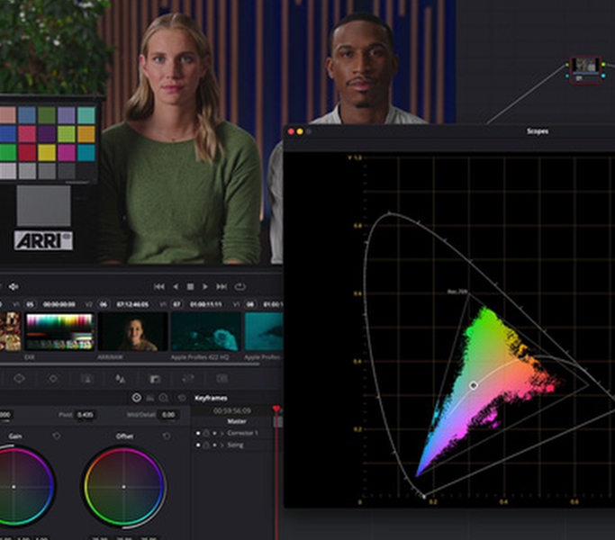This screenshot has width=615, height=540.
Task: Expand the Sizing keyframe track
Action: coord(222,445)
